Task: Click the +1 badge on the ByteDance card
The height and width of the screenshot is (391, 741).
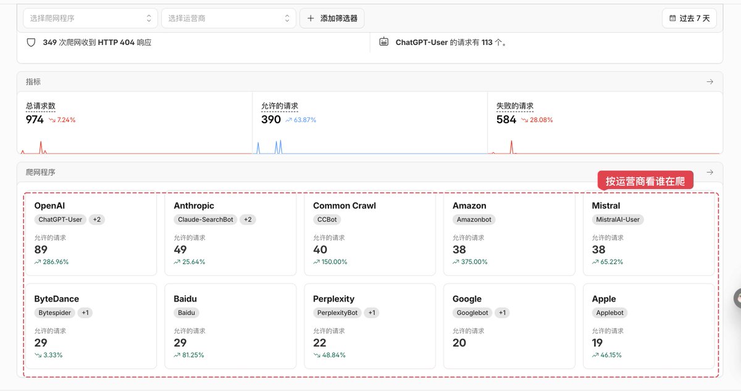Action: (x=85, y=313)
